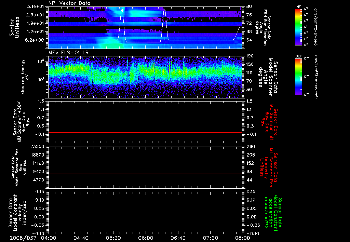350x242 pixels.
Task: Click the 2.5e+01 sector tick label
Action: (36, 15)
